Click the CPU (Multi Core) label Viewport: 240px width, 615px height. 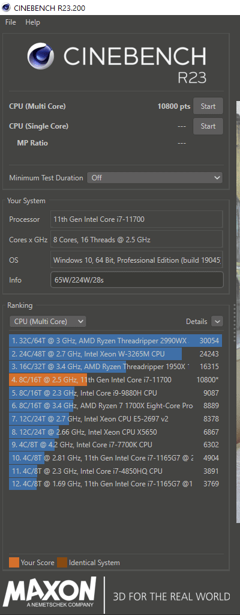tap(38, 106)
